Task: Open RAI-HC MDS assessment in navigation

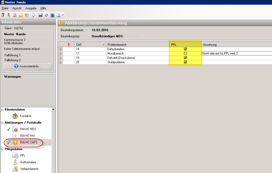Action: 28,129
